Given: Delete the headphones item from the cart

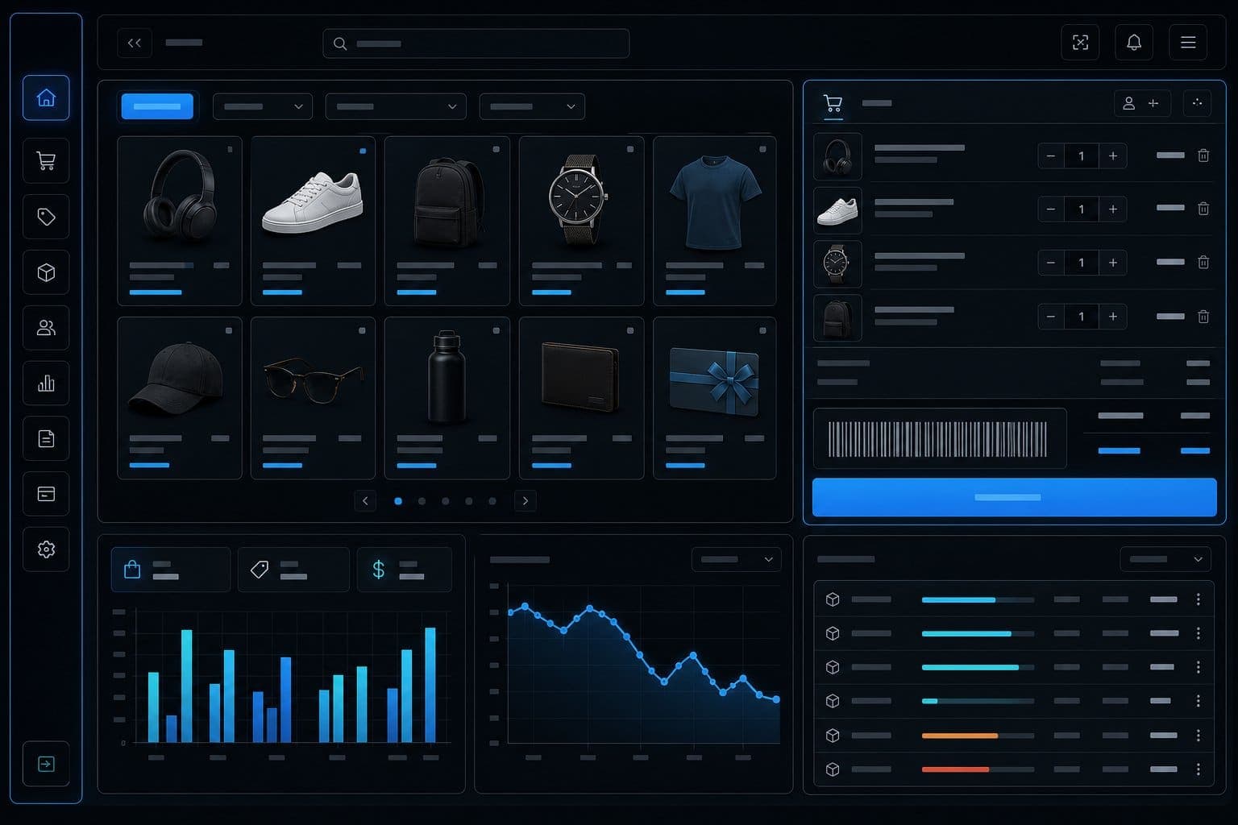Looking at the screenshot, I should 1203,155.
